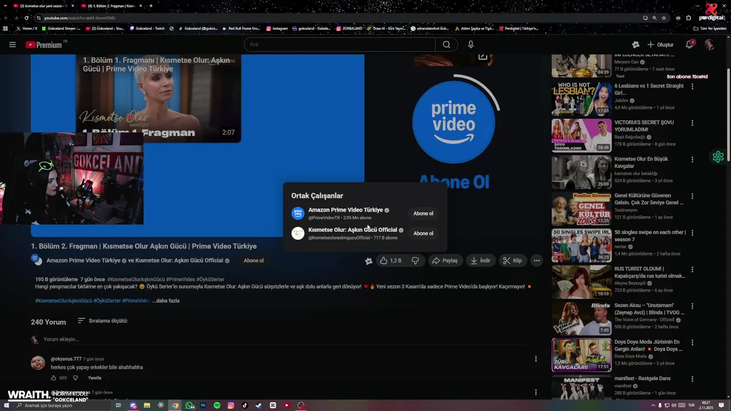Screen dimensions: 731x411
Task: Create a clip with Klip
Action: 512,260
